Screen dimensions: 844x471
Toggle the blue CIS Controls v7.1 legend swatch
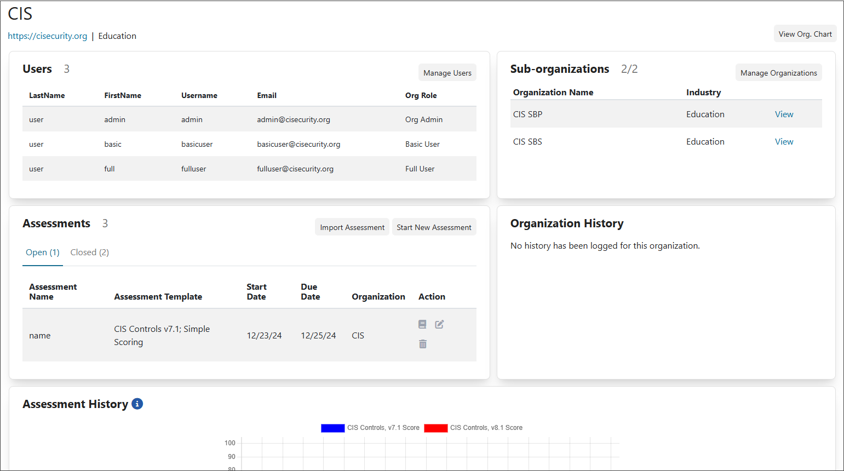(x=333, y=428)
